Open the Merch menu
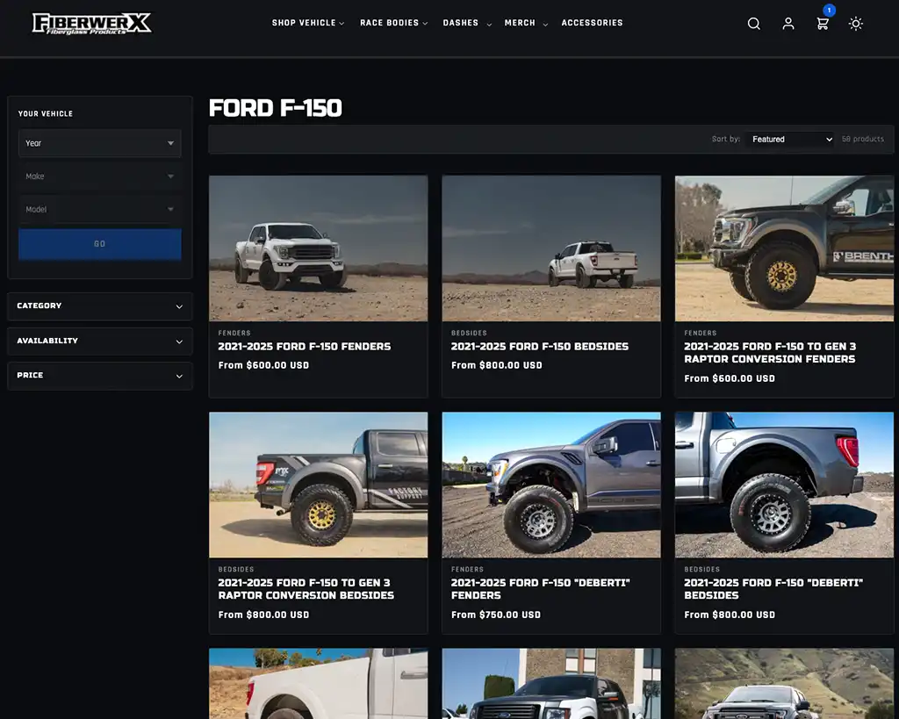 pos(526,23)
